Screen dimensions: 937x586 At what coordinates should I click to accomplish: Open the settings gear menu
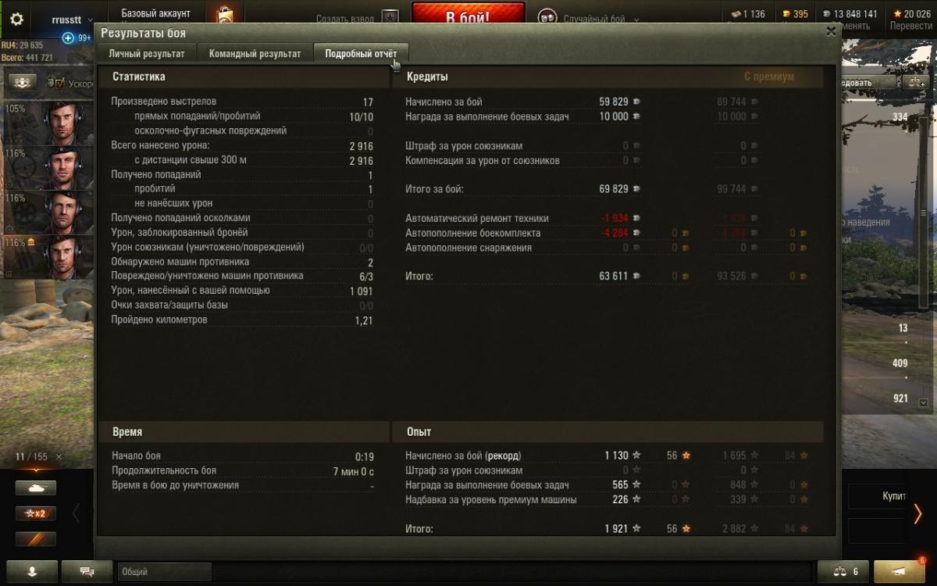[16, 19]
